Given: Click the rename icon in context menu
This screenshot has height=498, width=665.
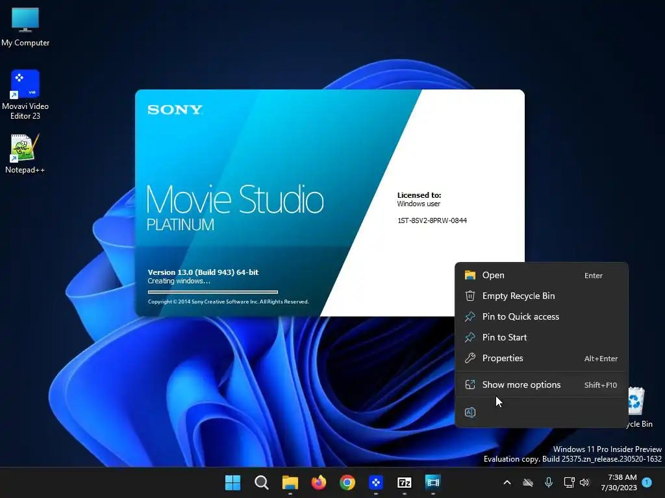Looking at the screenshot, I should click(x=470, y=412).
